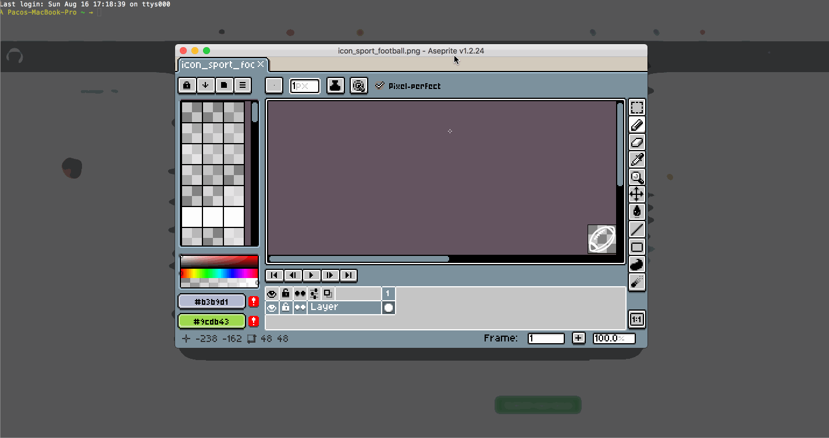Close the icon_sport_football tab
Viewport: 829px width, 438px height.
(261, 64)
